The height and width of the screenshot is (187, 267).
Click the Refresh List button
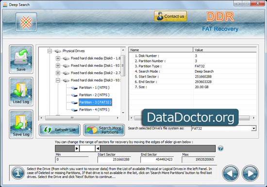(x=60, y=130)
